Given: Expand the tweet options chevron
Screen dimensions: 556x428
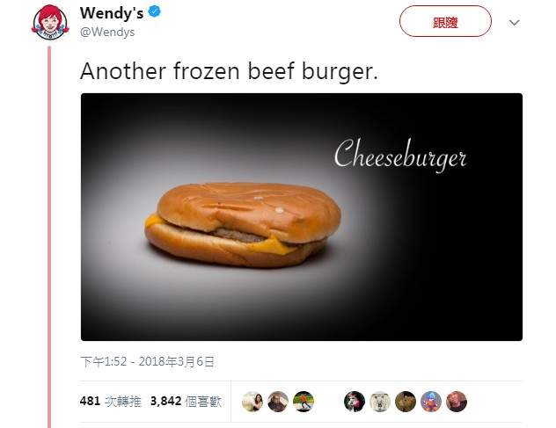Looking at the screenshot, I should point(514,23).
